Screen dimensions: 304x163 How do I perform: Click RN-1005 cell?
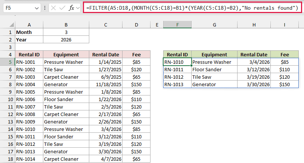click(x=29, y=92)
